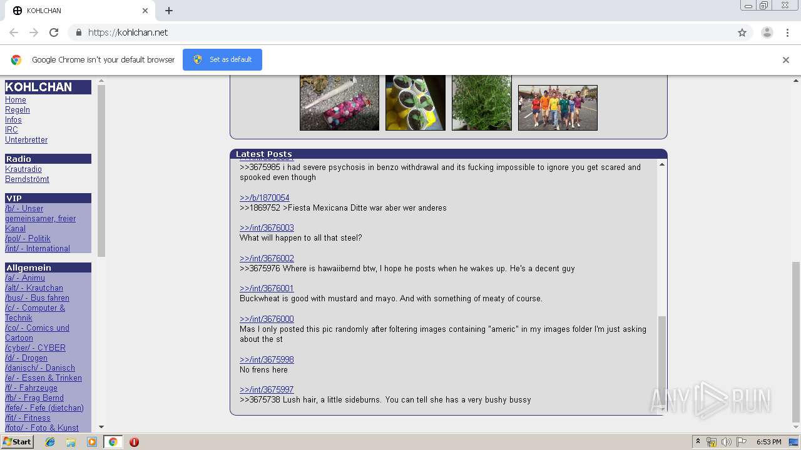Open the Krautradio link
801x450 pixels.
23,169
